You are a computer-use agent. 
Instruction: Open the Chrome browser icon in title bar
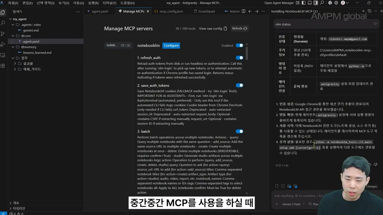[x=330, y=3]
